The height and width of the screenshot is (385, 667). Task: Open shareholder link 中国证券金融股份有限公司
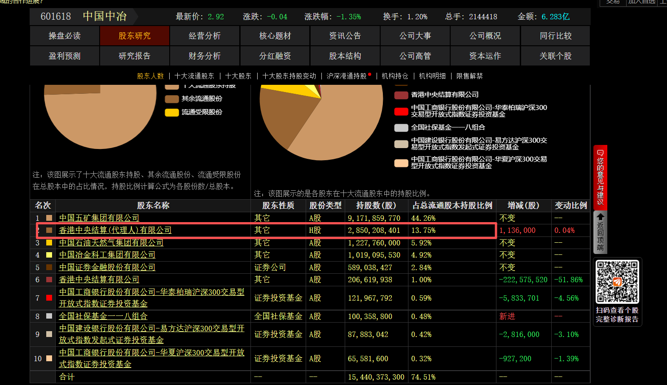(x=107, y=267)
